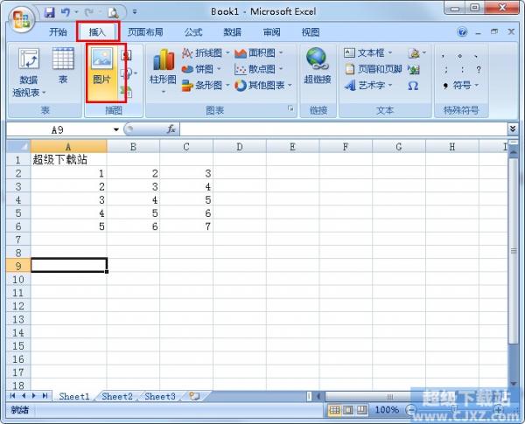Switch to the Sheet3 tab
The image size is (525, 424).
click(160, 397)
